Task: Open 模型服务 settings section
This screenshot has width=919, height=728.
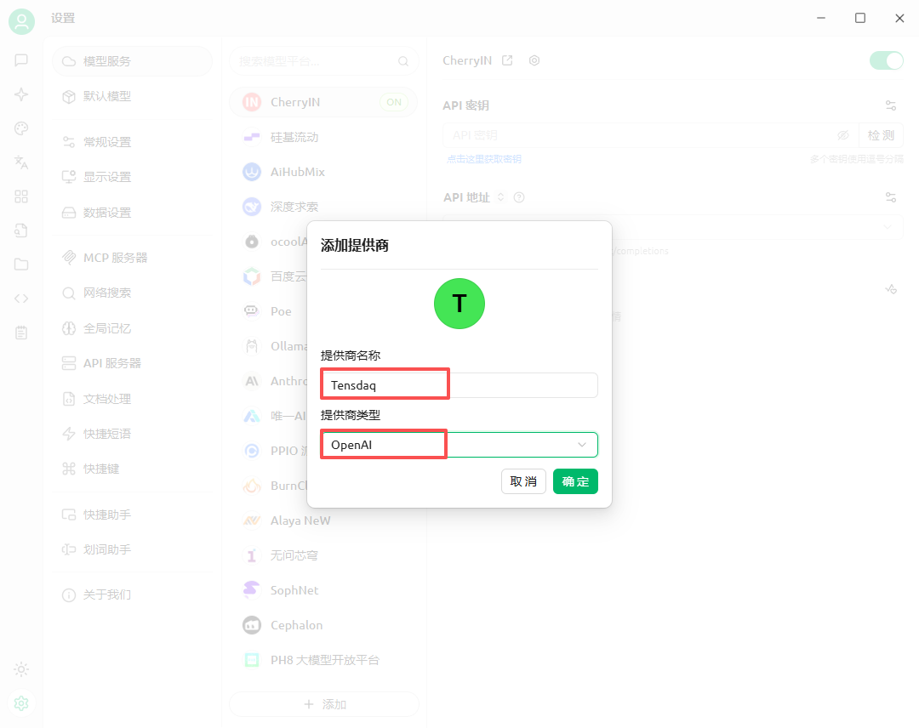Action: pyautogui.click(x=132, y=61)
